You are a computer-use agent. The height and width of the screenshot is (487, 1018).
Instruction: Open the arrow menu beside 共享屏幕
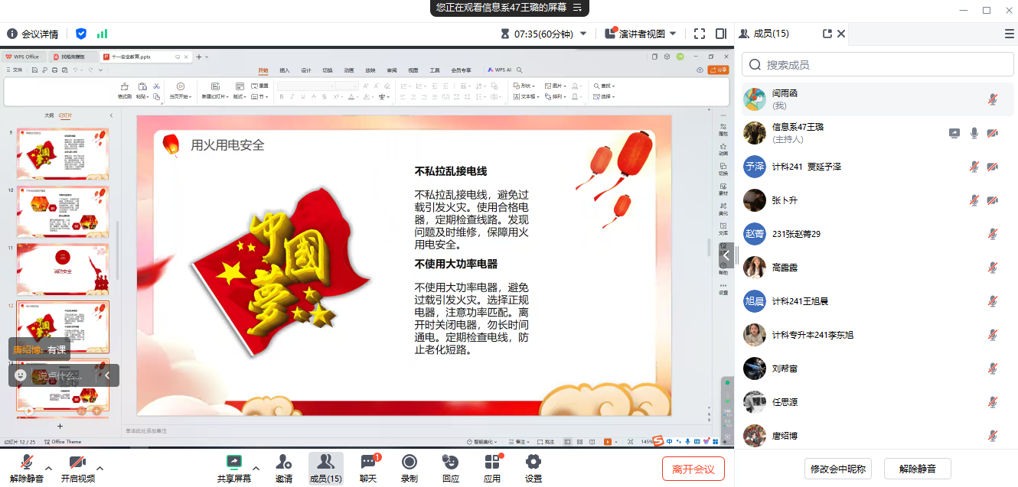tap(256, 468)
